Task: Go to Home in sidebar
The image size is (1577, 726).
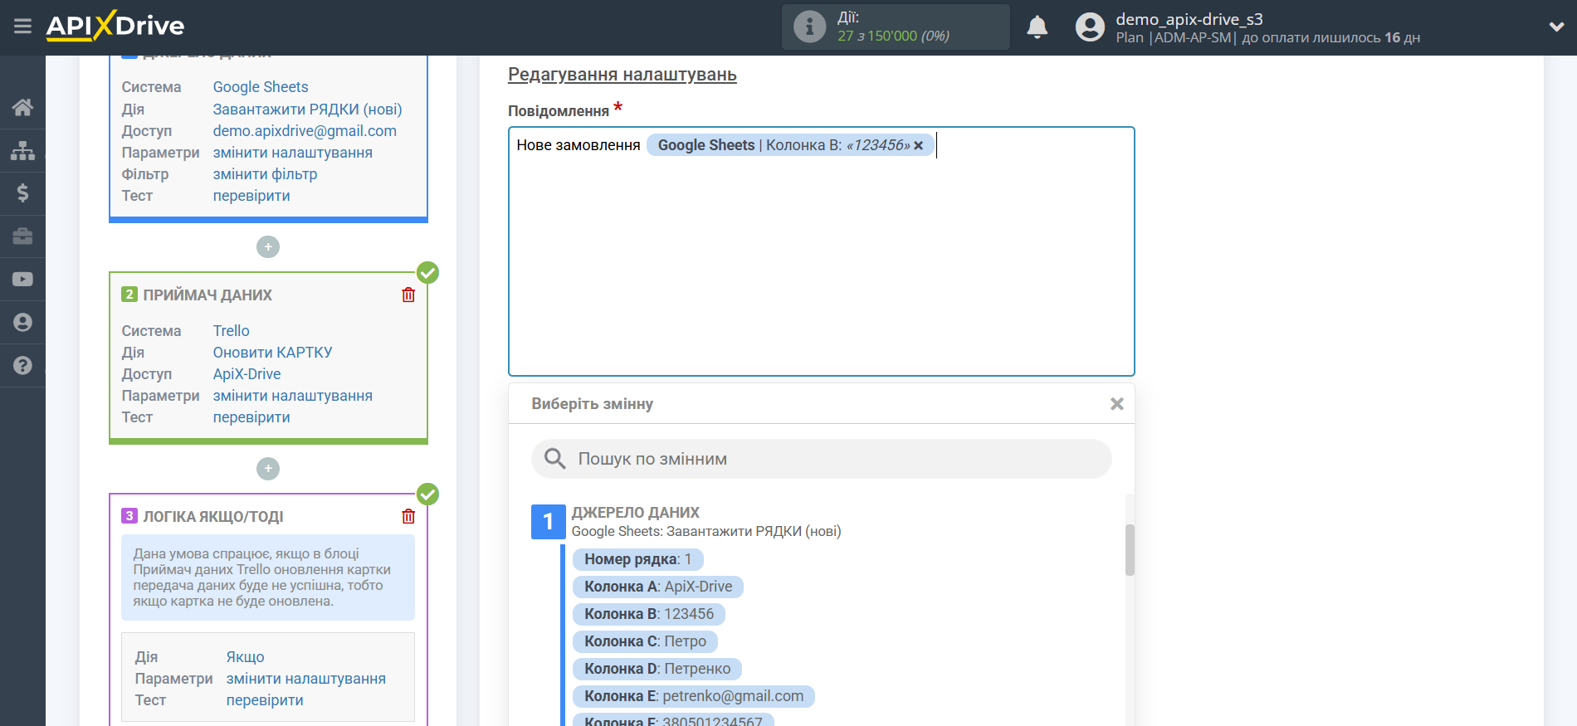Action: pos(22,107)
